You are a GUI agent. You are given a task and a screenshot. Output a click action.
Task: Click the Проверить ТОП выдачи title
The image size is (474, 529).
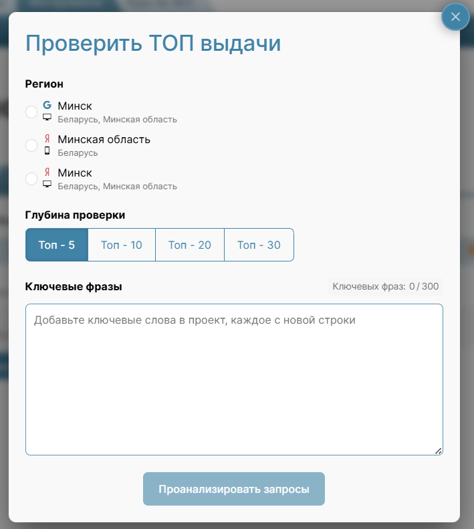153,43
